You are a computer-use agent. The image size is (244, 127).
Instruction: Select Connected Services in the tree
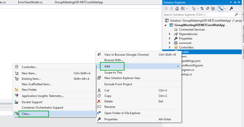click(x=192, y=30)
